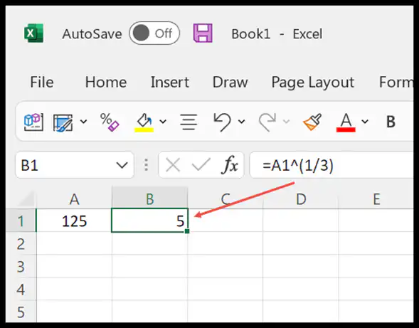Switch to the Home ribbon tab

pos(106,82)
